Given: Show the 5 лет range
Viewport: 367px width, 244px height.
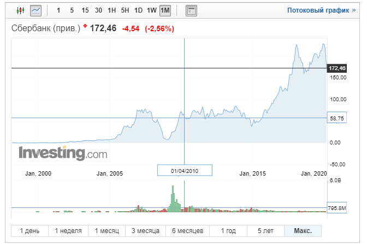Looking at the screenshot, I should [265, 231].
